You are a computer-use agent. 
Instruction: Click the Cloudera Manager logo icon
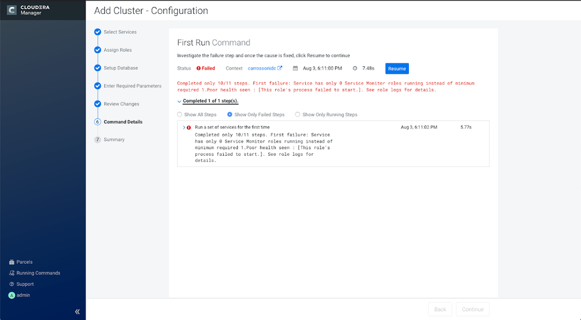pos(12,10)
